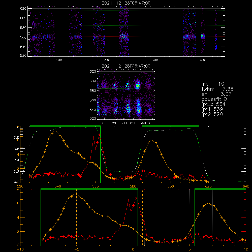Click y-axis label 560 on middle spectrogram
252x252 pixels.
[x=93, y=100]
